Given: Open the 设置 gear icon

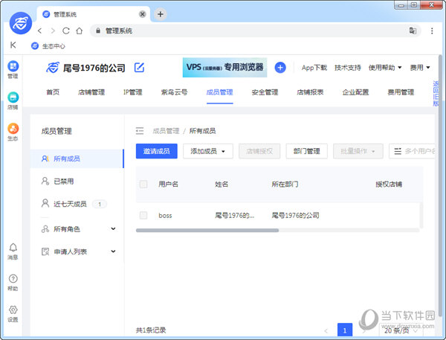Looking at the screenshot, I should tap(13, 311).
